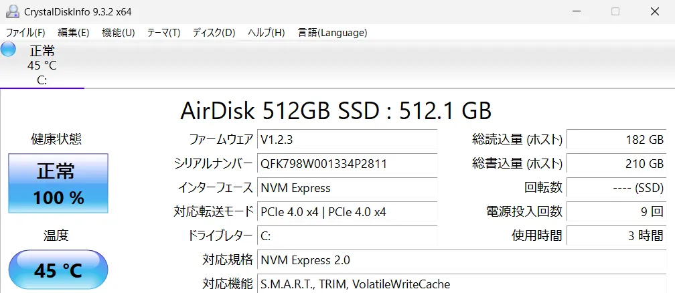Open the ファイル(F) menu
Viewport: 675px width, 293px height.
(25, 33)
